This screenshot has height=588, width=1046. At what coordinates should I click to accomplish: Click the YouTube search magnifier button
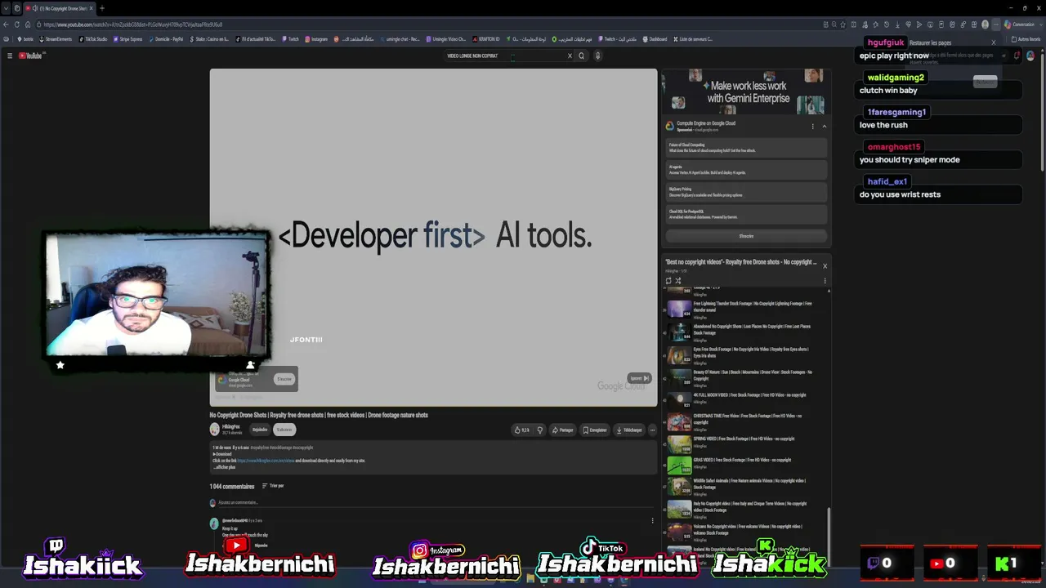point(582,56)
